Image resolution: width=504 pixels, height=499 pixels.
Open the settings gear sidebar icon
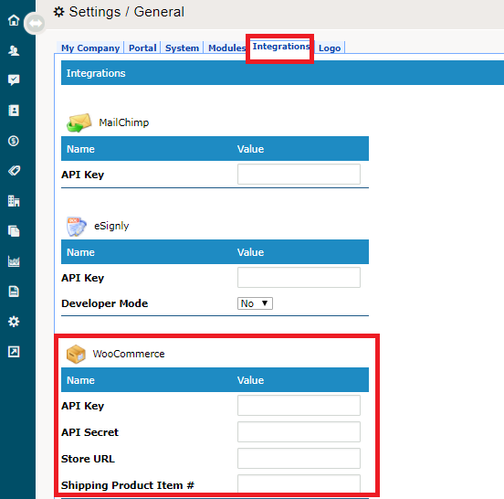pyautogui.click(x=14, y=322)
